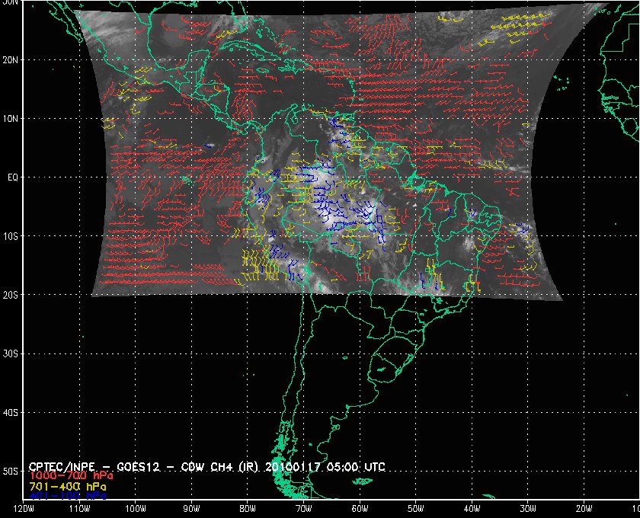Click the CPTEC/INPE GOES12 title caption
The height and width of the screenshot is (518, 640).
click(x=207, y=467)
